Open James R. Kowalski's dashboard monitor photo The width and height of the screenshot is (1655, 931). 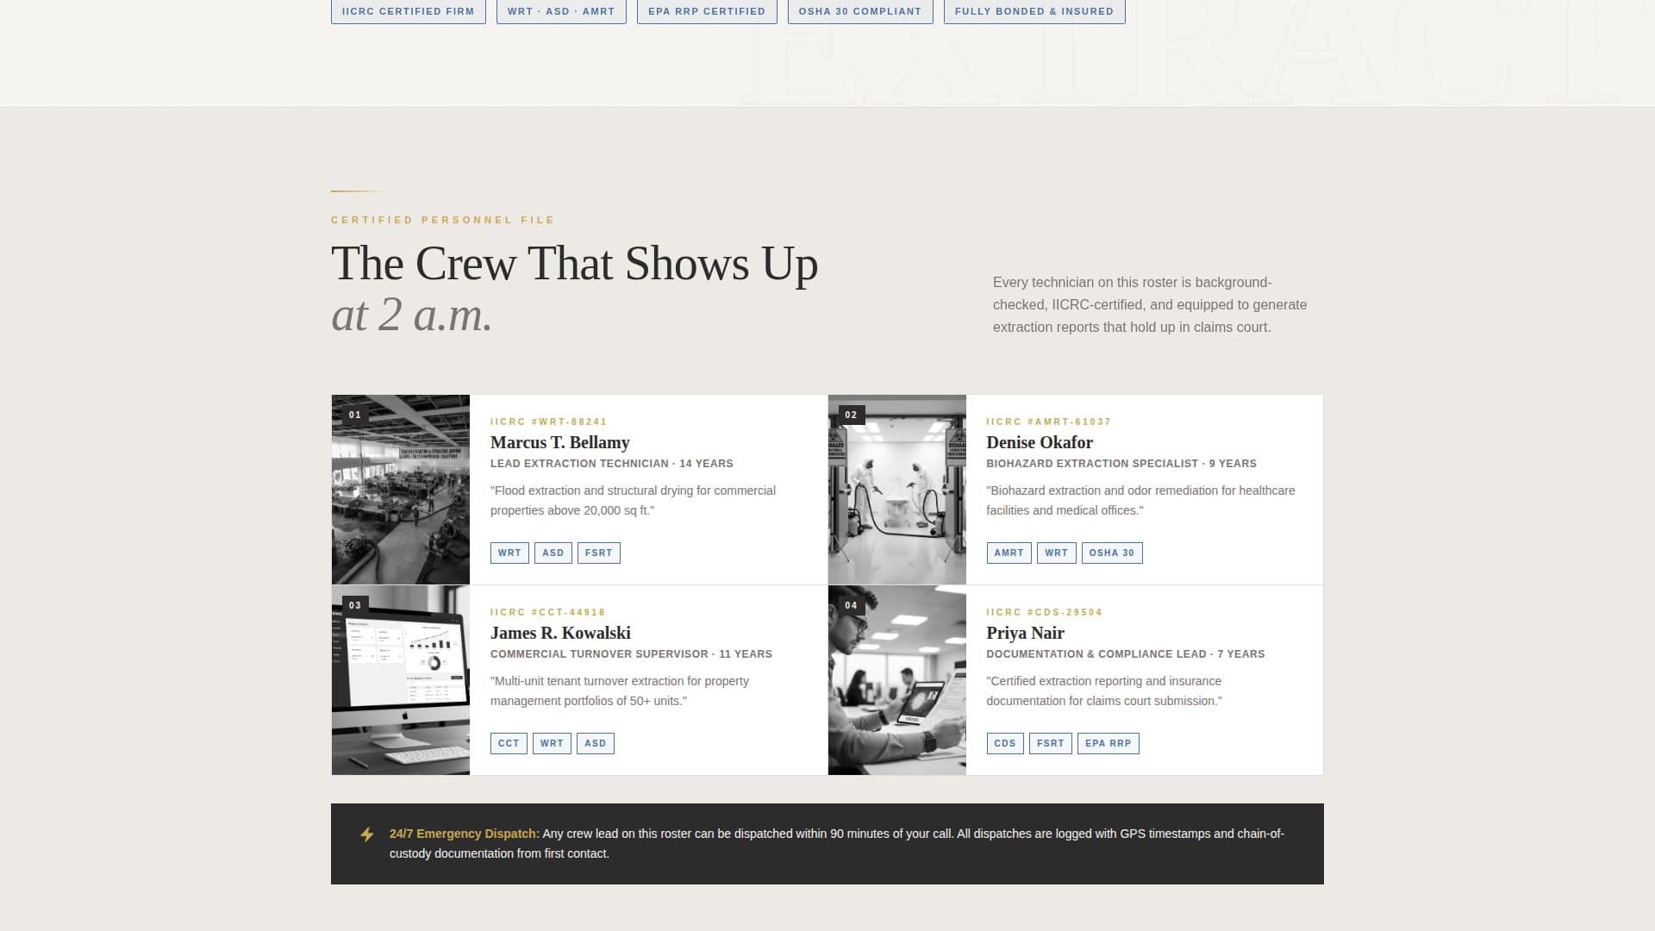click(401, 680)
